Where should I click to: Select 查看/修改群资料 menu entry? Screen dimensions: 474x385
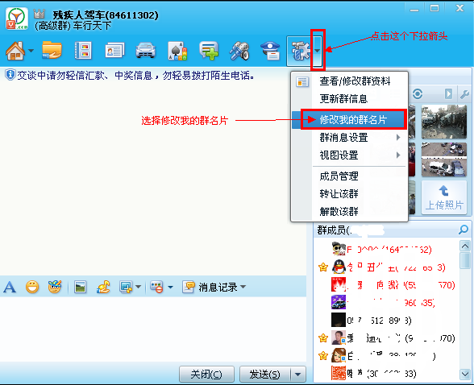click(355, 81)
